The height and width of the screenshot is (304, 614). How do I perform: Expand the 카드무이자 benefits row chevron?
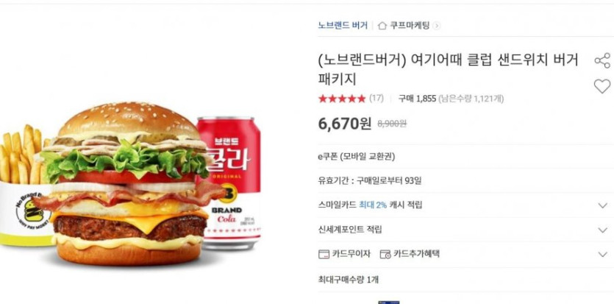[x=603, y=254]
